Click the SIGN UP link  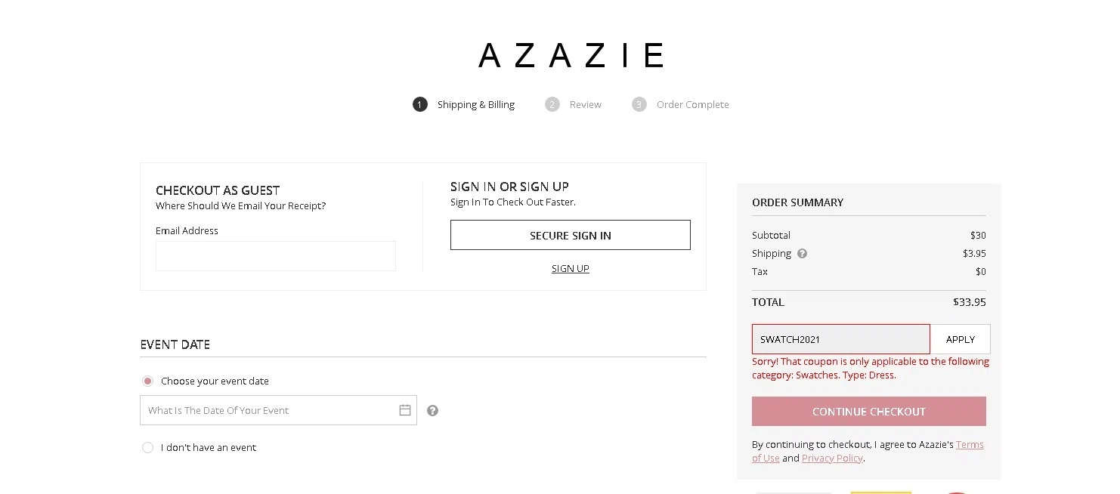pos(571,268)
